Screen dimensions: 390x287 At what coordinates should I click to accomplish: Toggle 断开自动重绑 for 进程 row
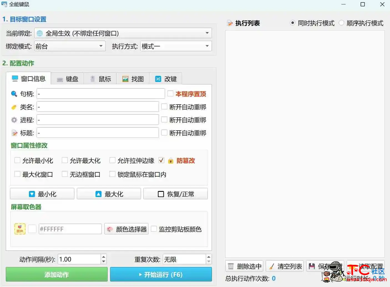[x=164, y=120]
